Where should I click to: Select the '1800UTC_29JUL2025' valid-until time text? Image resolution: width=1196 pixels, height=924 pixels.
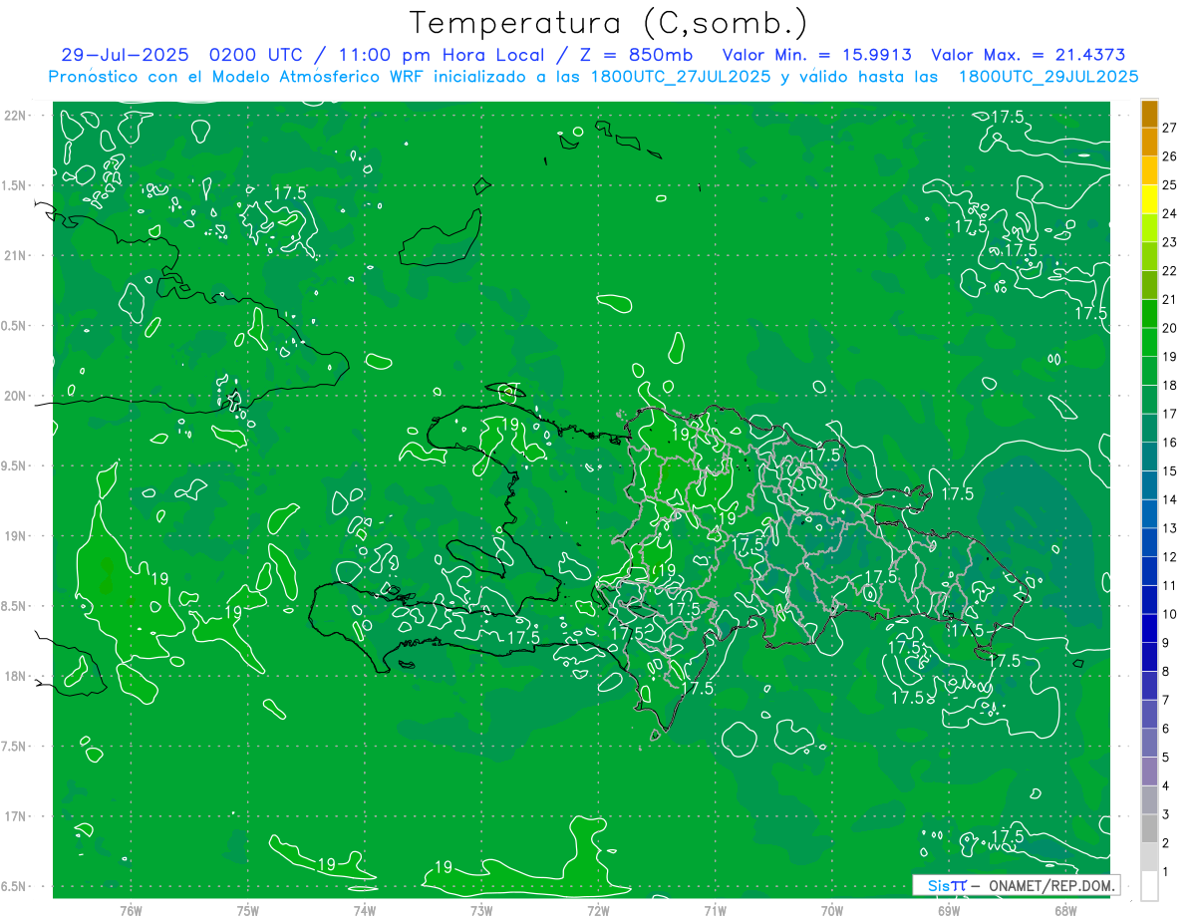point(1048,77)
